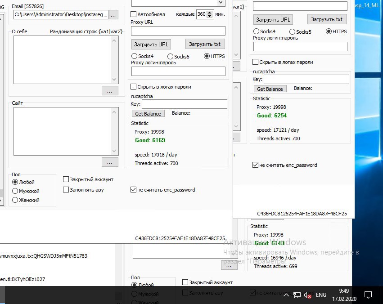Click the rucaptcha Key field, front window
The width and height of the screenshot is (383, 304).
184,104
